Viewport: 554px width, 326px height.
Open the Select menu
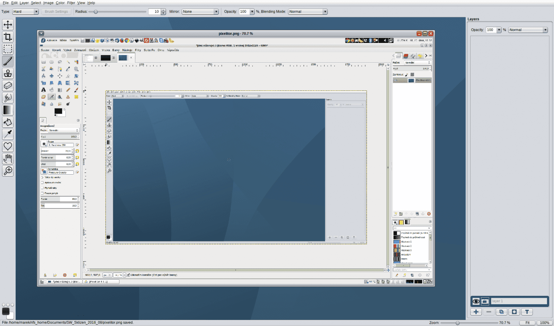coord(36,3)
